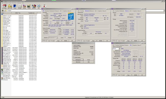Screen dimensions: 166x99
Task: Open the Assistent wizard icon
Action: 34,6
